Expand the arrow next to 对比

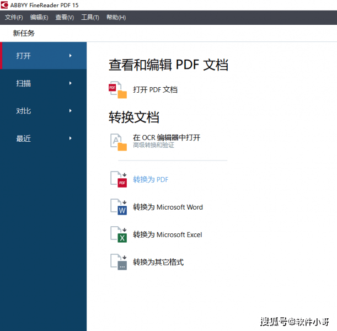point(70,111)
